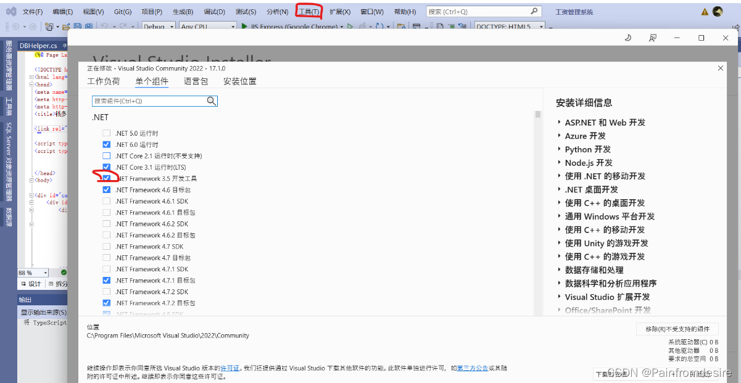Open the DOCTYPE: HTML5 dropdown
The height and width of the screenshot is (383, 741).
point(510,27)
